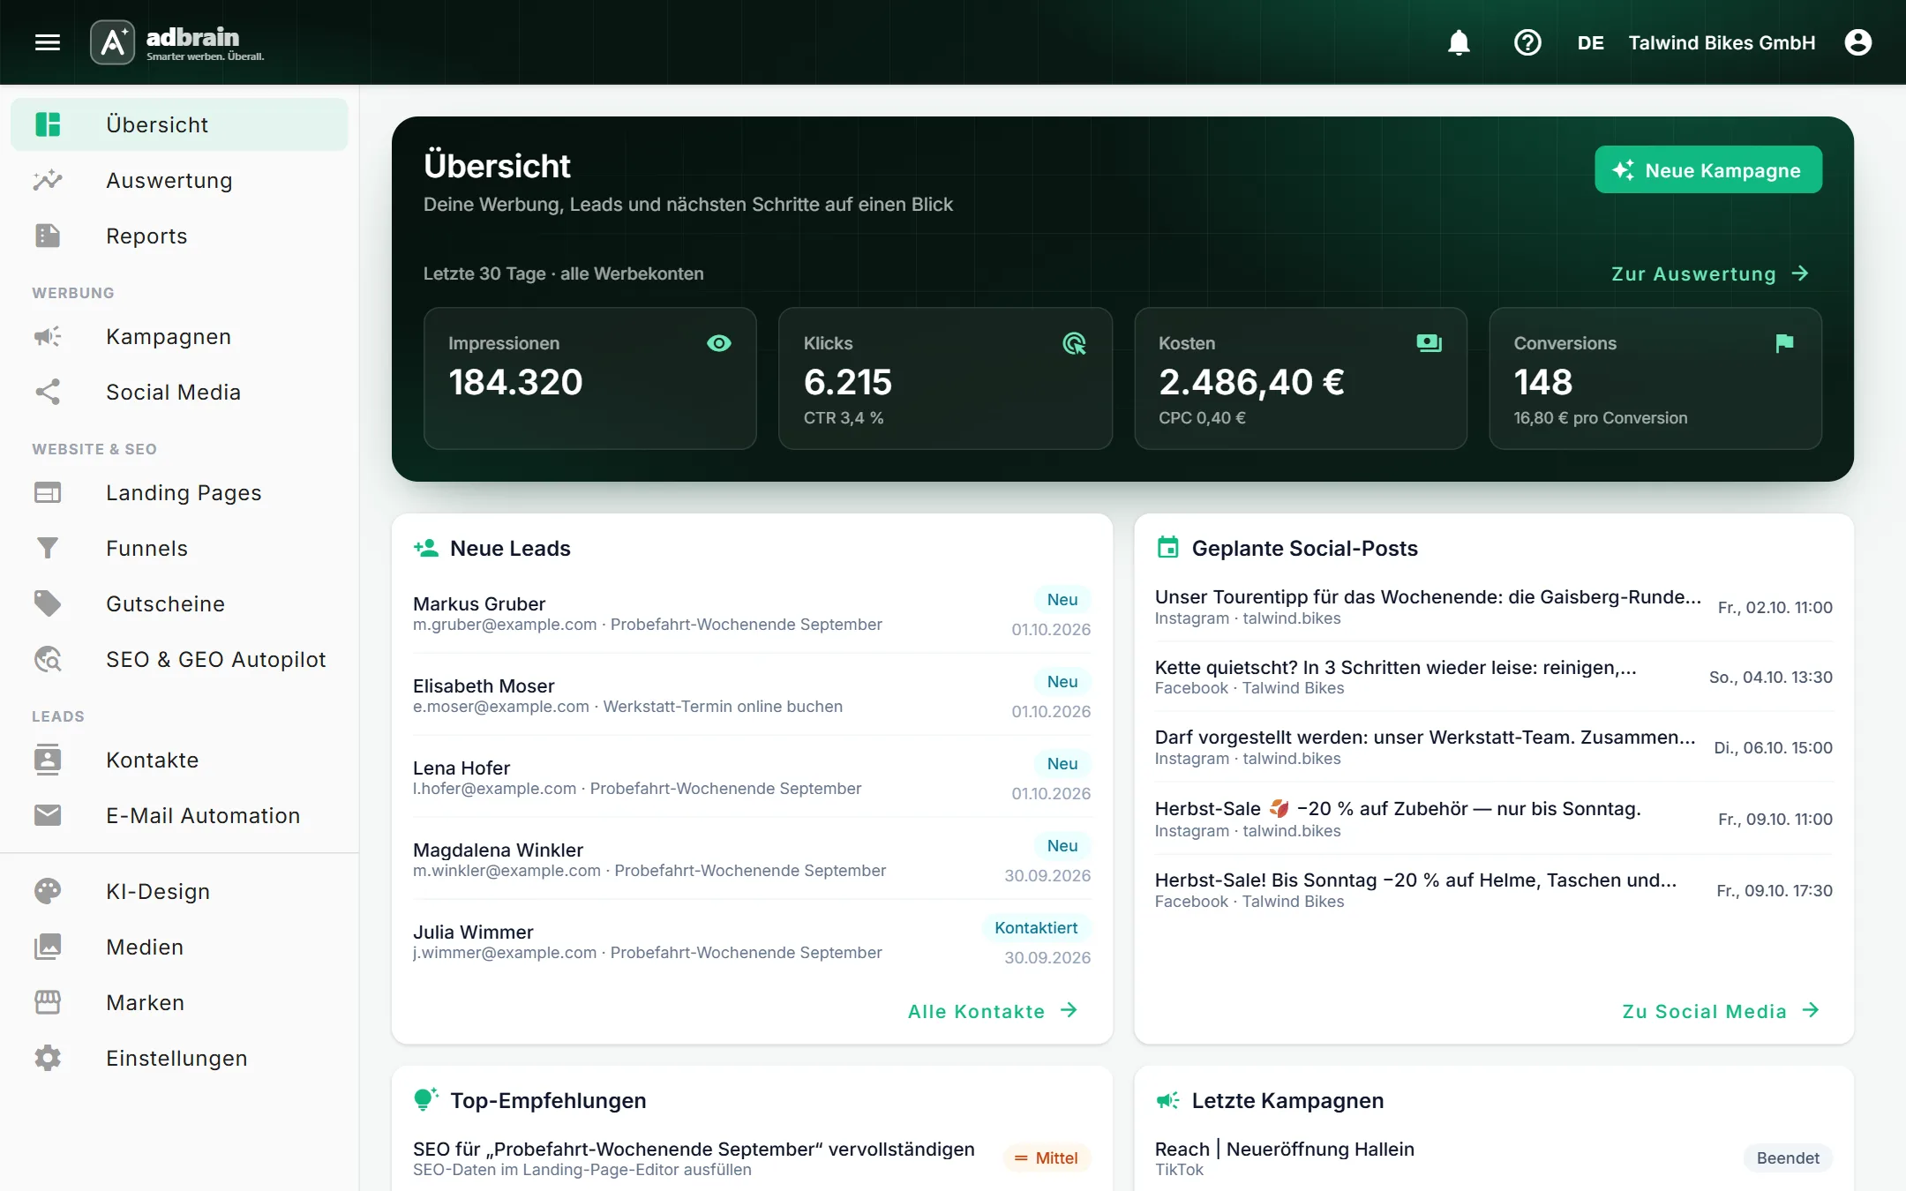Open Talwind Bikes GmbH account name
The height and width of the screenshot is (1191, 1906).
[x=1722, y=42]
